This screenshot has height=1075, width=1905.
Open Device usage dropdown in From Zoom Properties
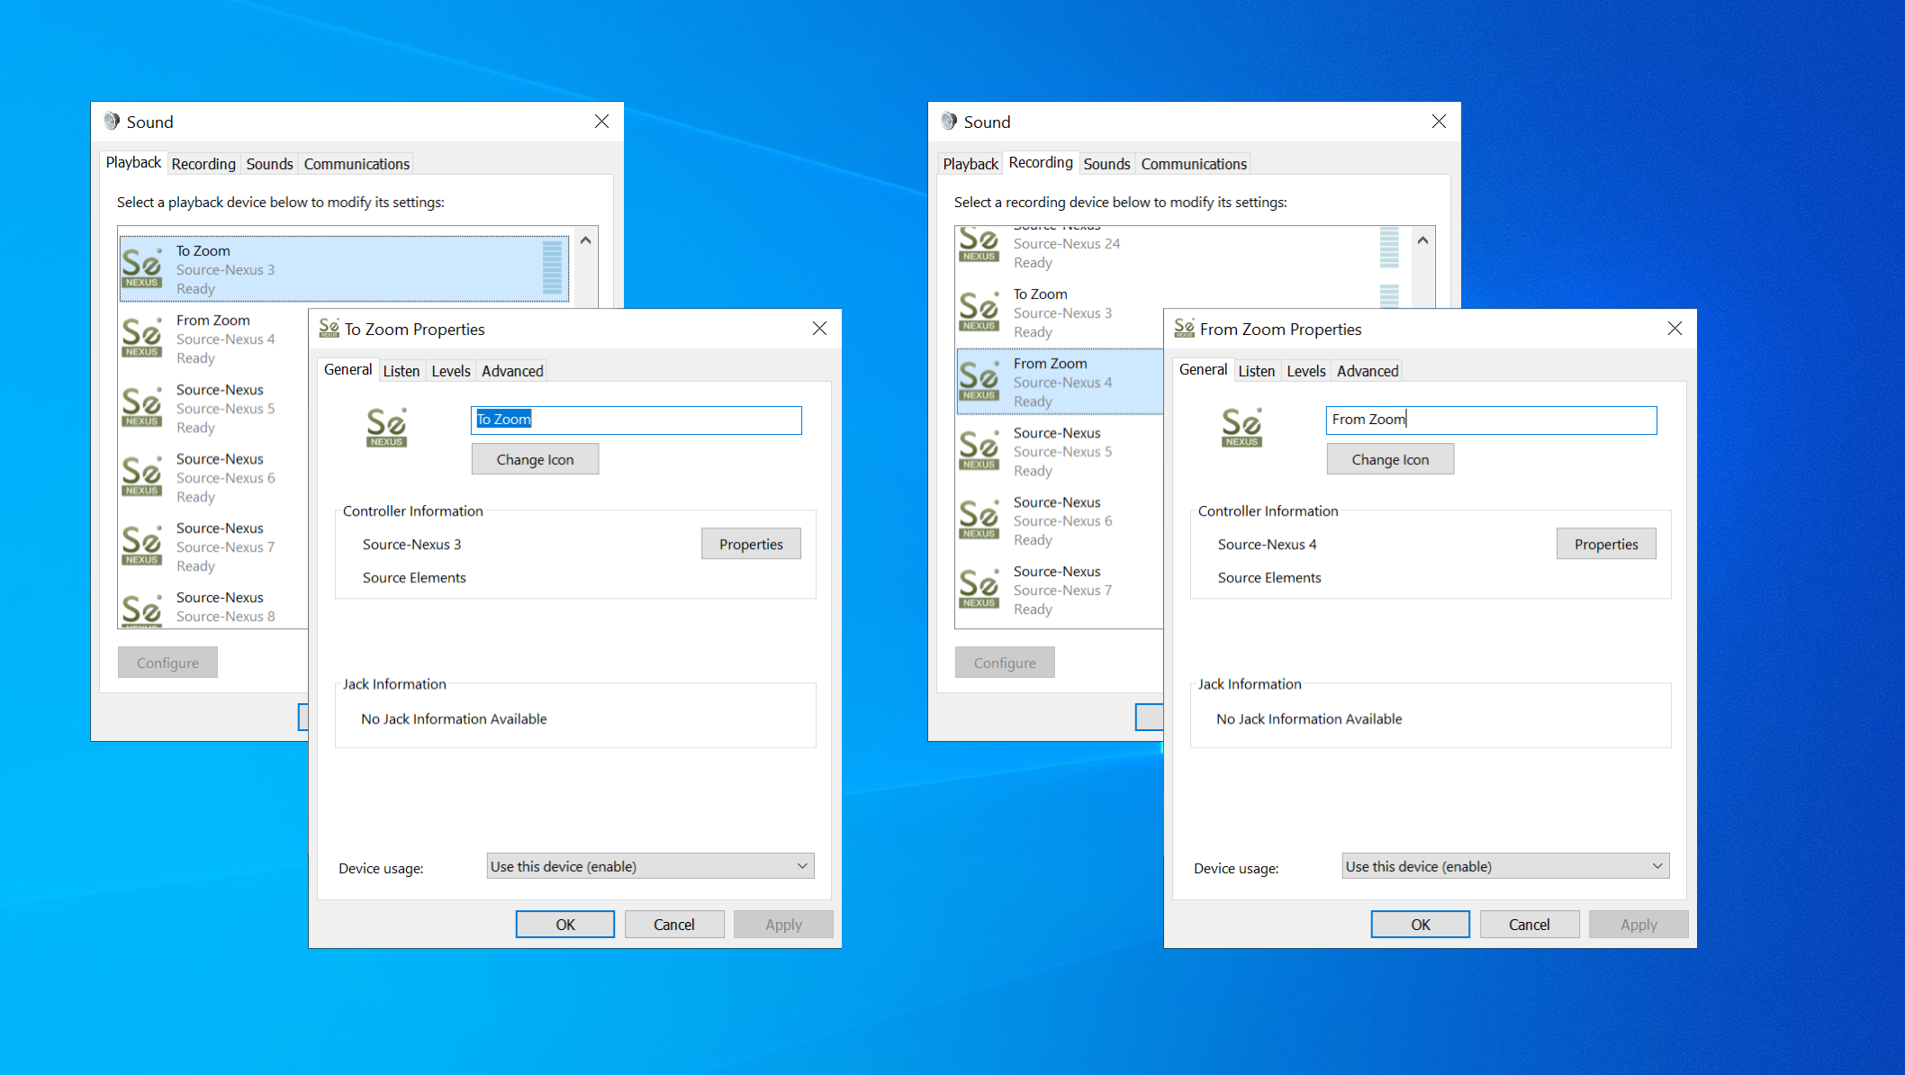pos(1505,866)
